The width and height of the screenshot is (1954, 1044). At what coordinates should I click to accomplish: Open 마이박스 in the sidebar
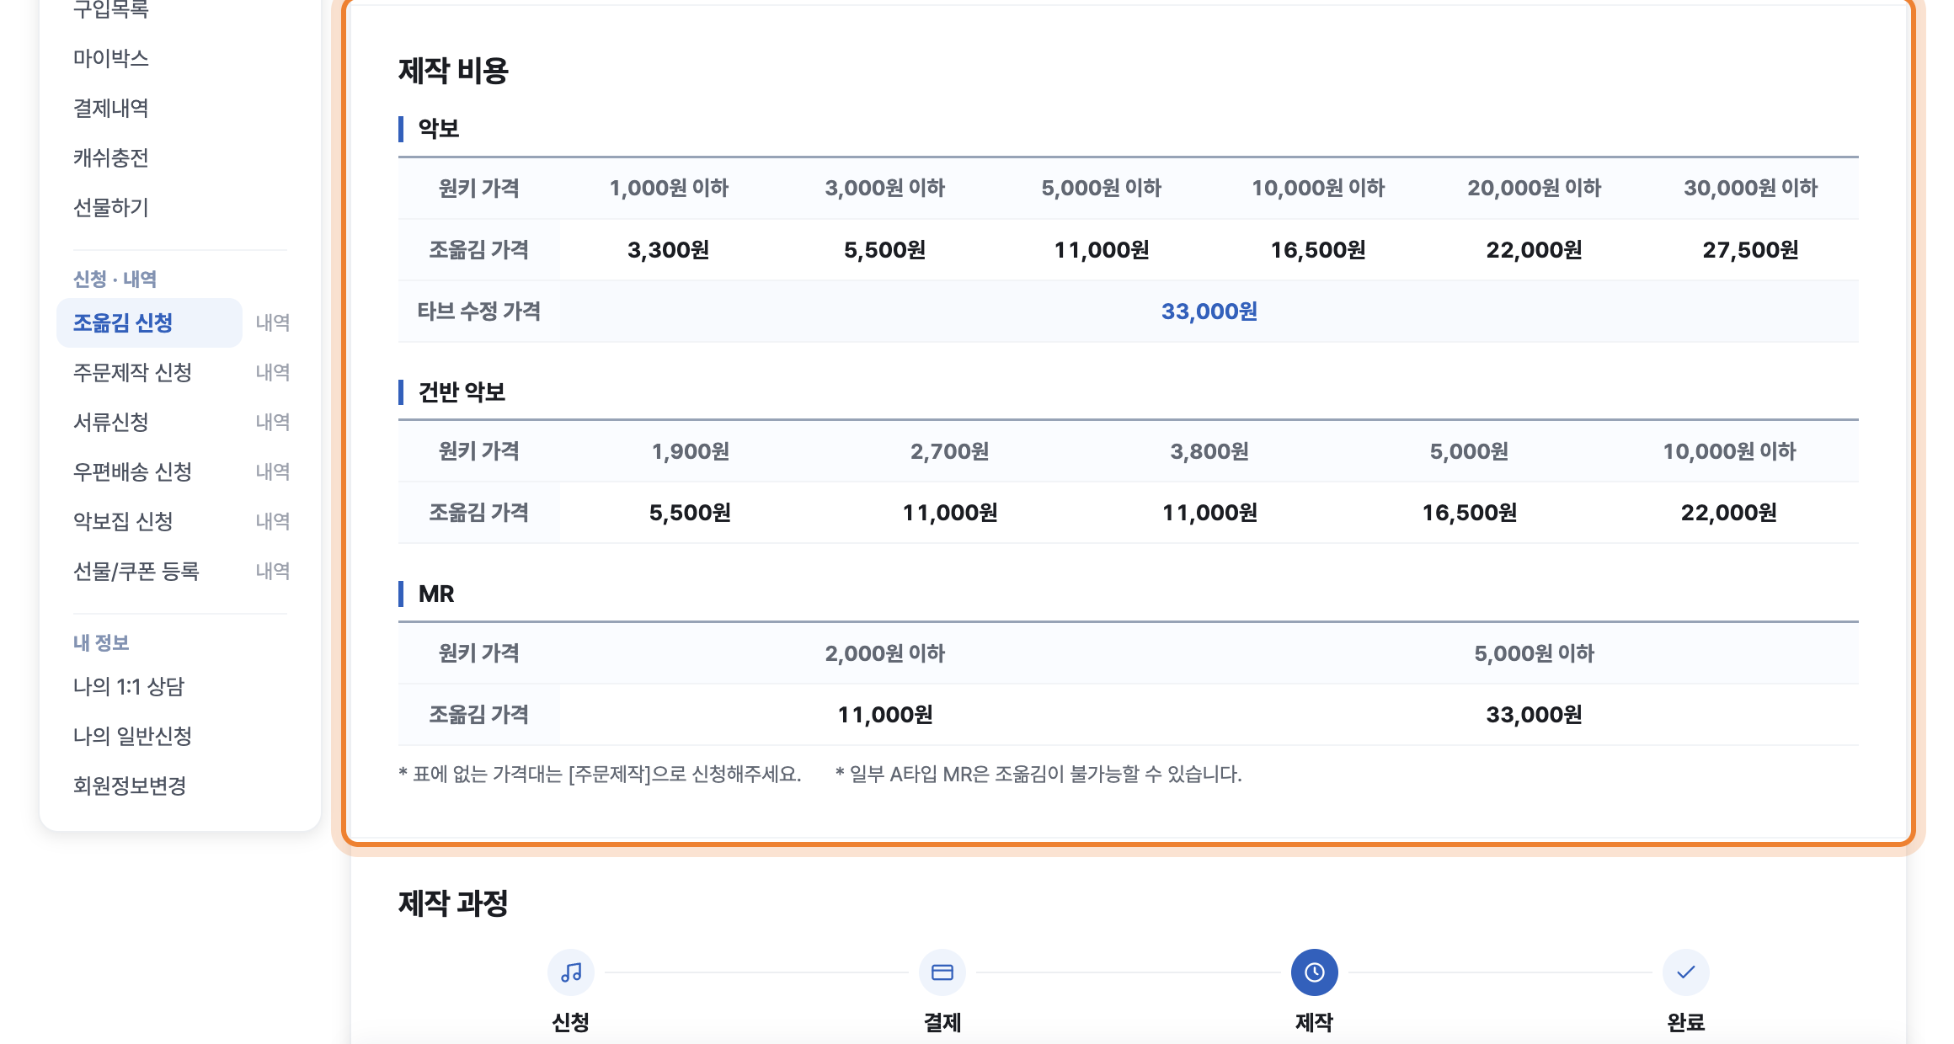click(111, 58)
